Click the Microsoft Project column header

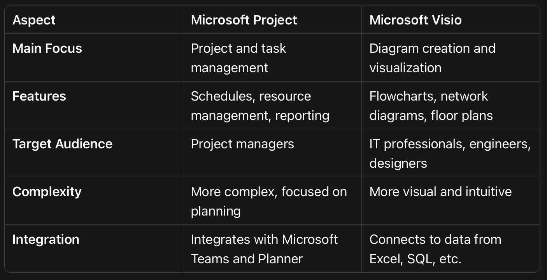pyautogui.click(x=244, y=20)
